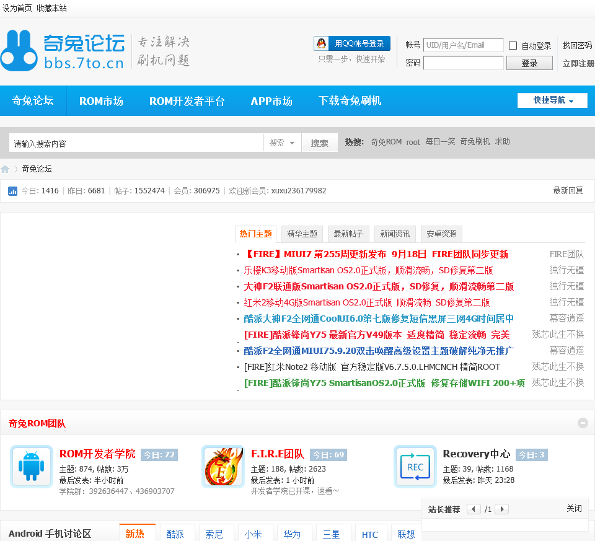Screen dimensions: 595x541
Task: Click the QQ penguin login icon
Action: click(x=322, y=43)
